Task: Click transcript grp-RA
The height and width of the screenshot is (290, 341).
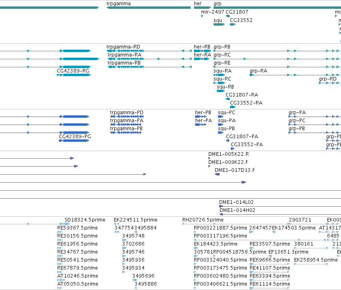Action: (295, 75)
